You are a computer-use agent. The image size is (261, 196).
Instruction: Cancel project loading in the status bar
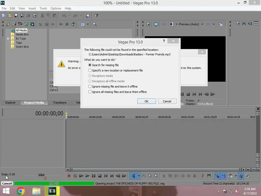point(7,183)
